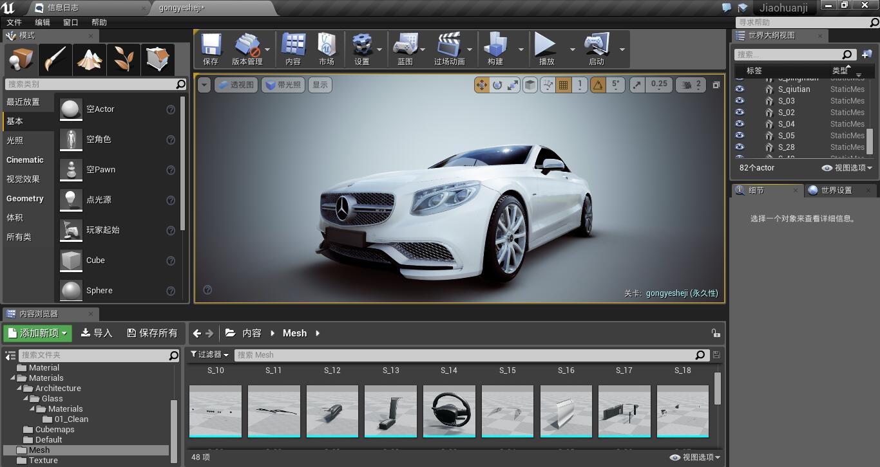Screen dimensions: 880x467
Task: Open rotation snap value 5° dropdown
Action: coord(616,85)
